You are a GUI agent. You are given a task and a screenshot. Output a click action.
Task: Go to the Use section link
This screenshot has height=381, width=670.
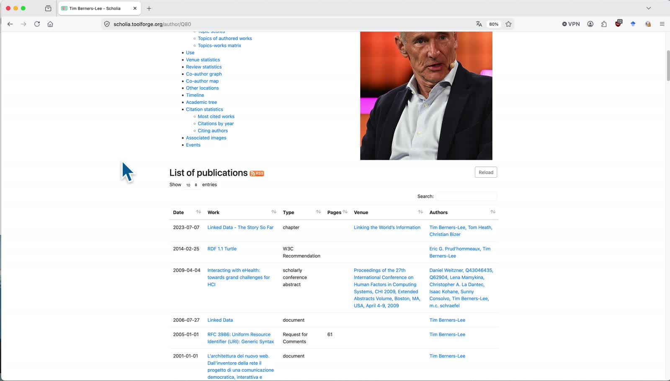click(190, 53)
